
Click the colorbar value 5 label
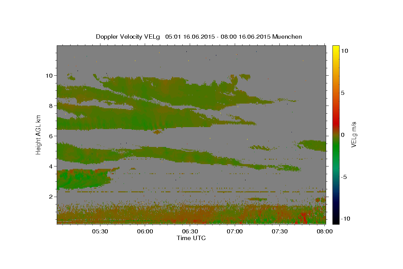click(x=343, y=93)
